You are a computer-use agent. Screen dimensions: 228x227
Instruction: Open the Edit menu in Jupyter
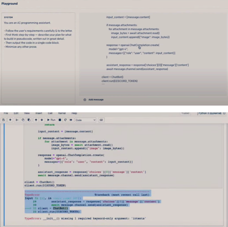tap(16, 113)
